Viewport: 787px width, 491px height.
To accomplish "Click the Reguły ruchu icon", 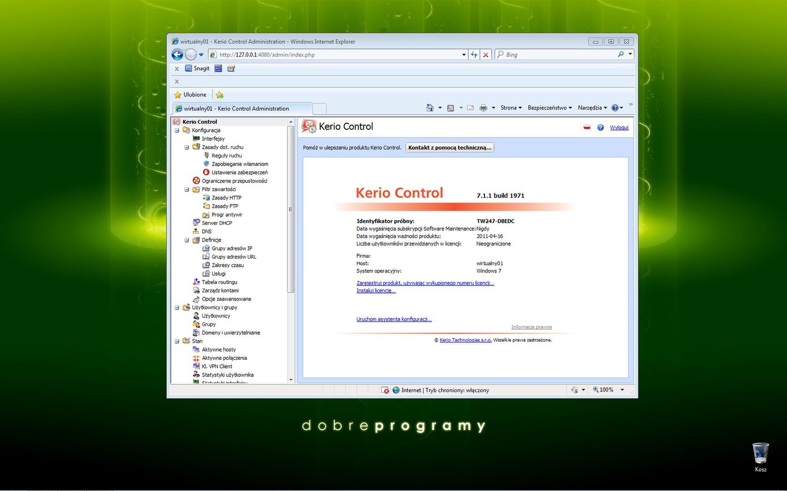I will click(x=206, y=156).
